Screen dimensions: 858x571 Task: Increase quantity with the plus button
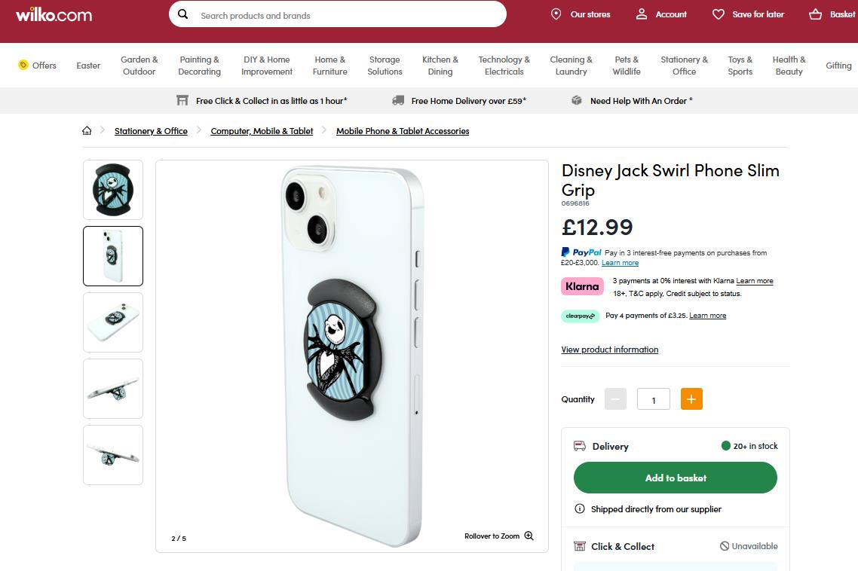pos(691,399)
